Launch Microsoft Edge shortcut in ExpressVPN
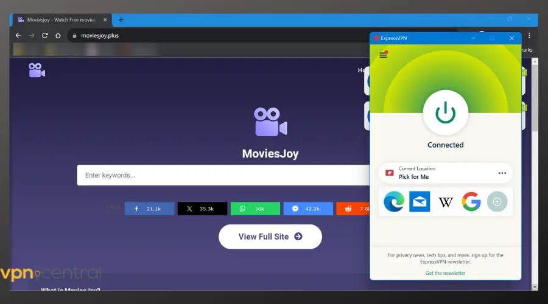548x304 pixels. coord(394,201)
